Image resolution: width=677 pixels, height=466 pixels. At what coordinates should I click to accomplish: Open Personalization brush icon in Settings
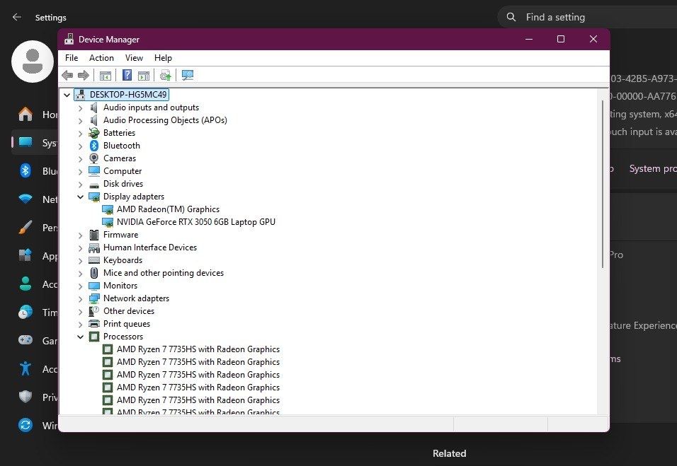(x=25, y=227)
